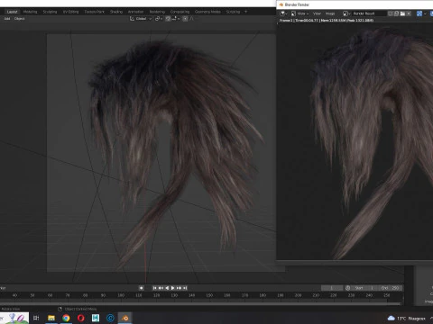Click the Render Result image name field

[368, 13]
